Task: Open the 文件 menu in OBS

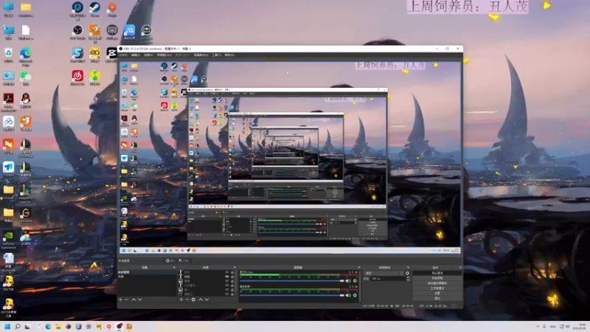Action: point(123,55)
